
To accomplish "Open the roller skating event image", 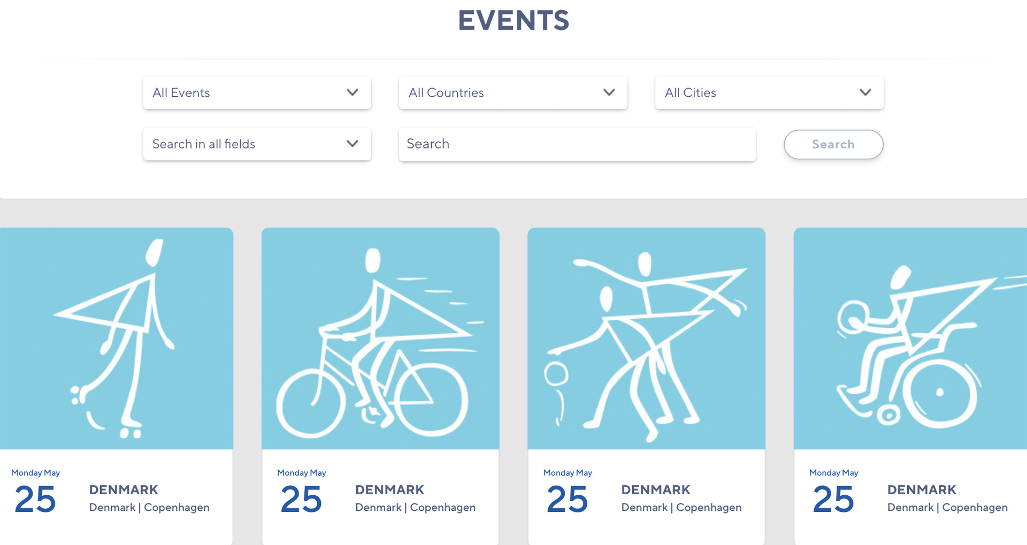I will coord(116,338).
